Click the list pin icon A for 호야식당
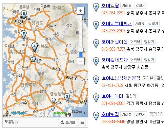This screenshot has height=129, width=164. (x=96, y=7)
